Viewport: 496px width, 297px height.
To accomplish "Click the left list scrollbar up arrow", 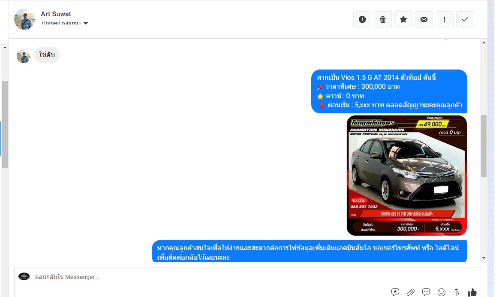I will tap(5, 47).
